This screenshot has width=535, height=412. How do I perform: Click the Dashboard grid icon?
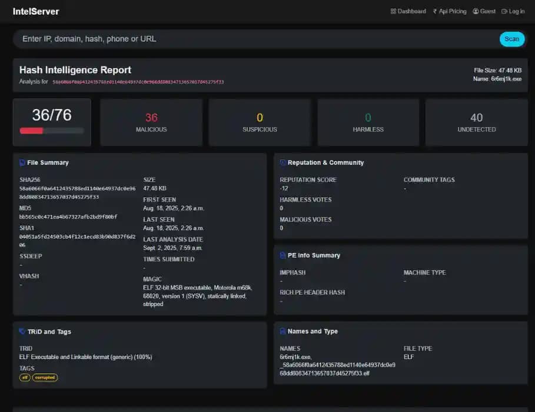(x=393, y=11)
